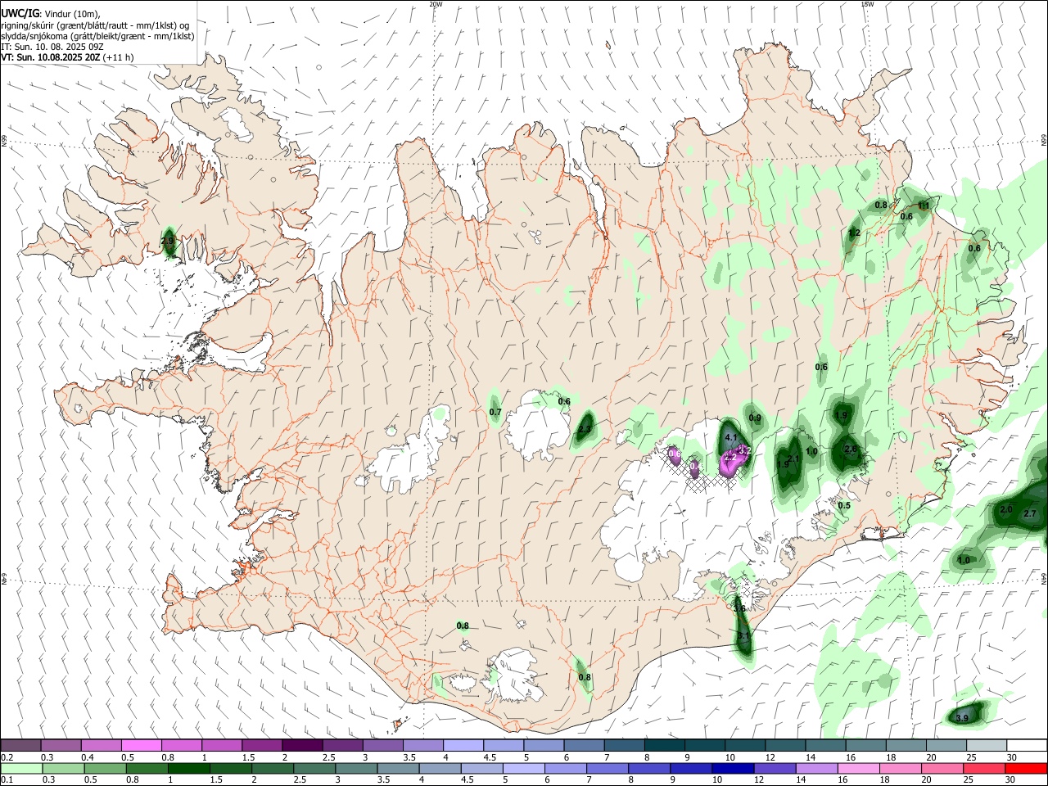The width and height of the screenshot is (1048, 786).
Task: Click the bright magenta upper legend swatch at 0.5
Action: tap(141, 745)
